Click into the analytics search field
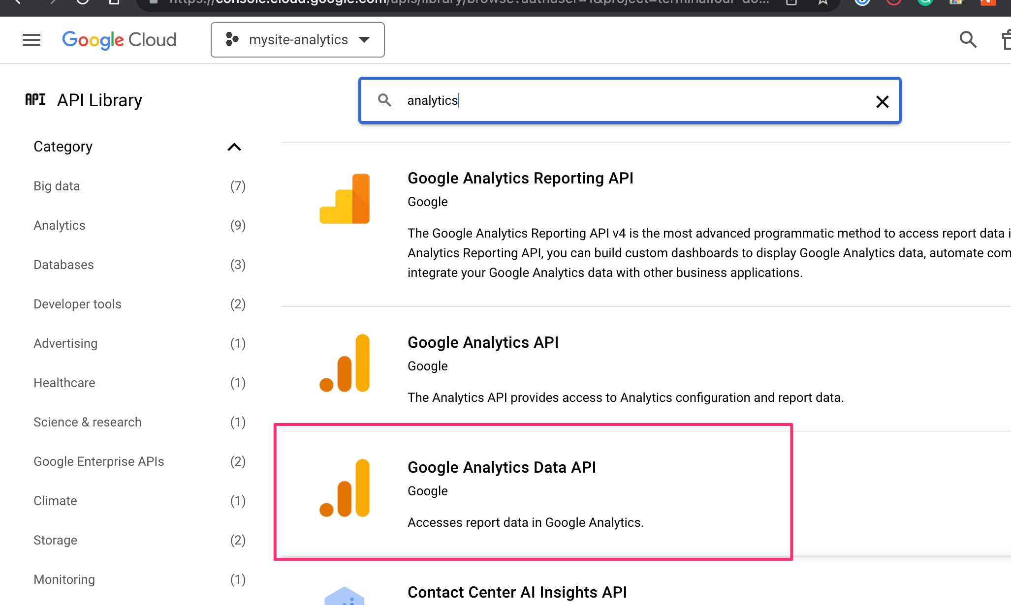The height and width of the screenshot is (605, 1011). tap(630, 100)
